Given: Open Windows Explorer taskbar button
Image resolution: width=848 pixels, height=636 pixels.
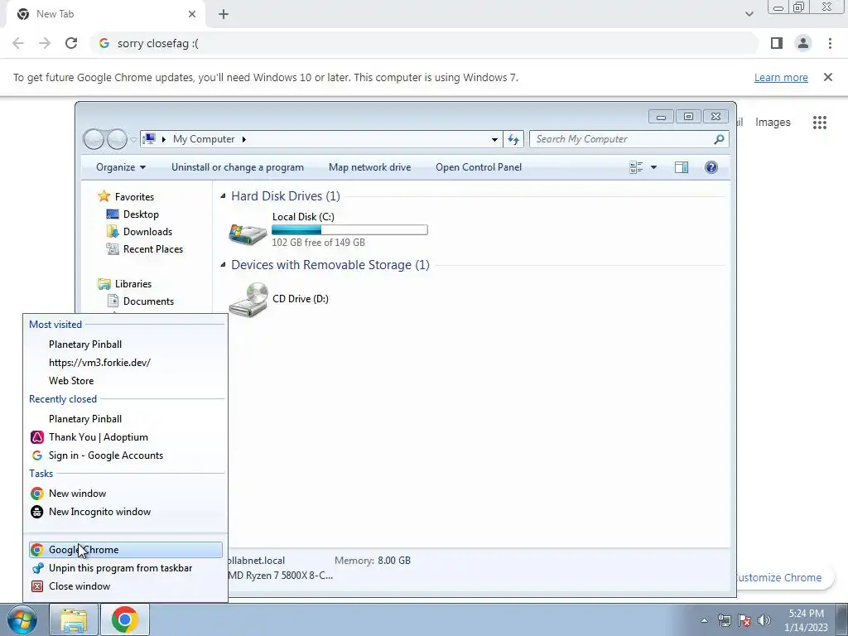Looking at the screenshot, I should click(74, 619).
